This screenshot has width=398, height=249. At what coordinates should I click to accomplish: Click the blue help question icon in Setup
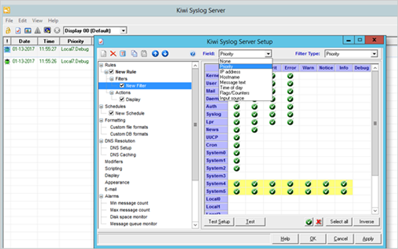pos(192,54)
